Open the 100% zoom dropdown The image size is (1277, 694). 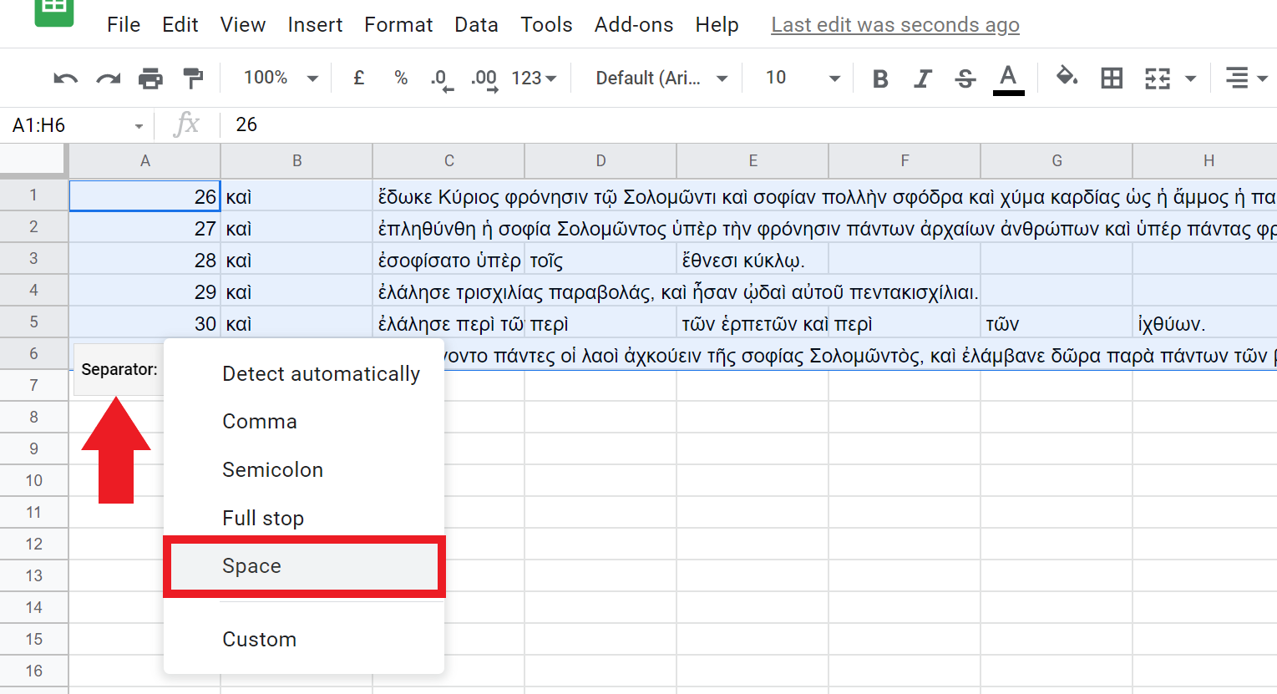(281, 78)
